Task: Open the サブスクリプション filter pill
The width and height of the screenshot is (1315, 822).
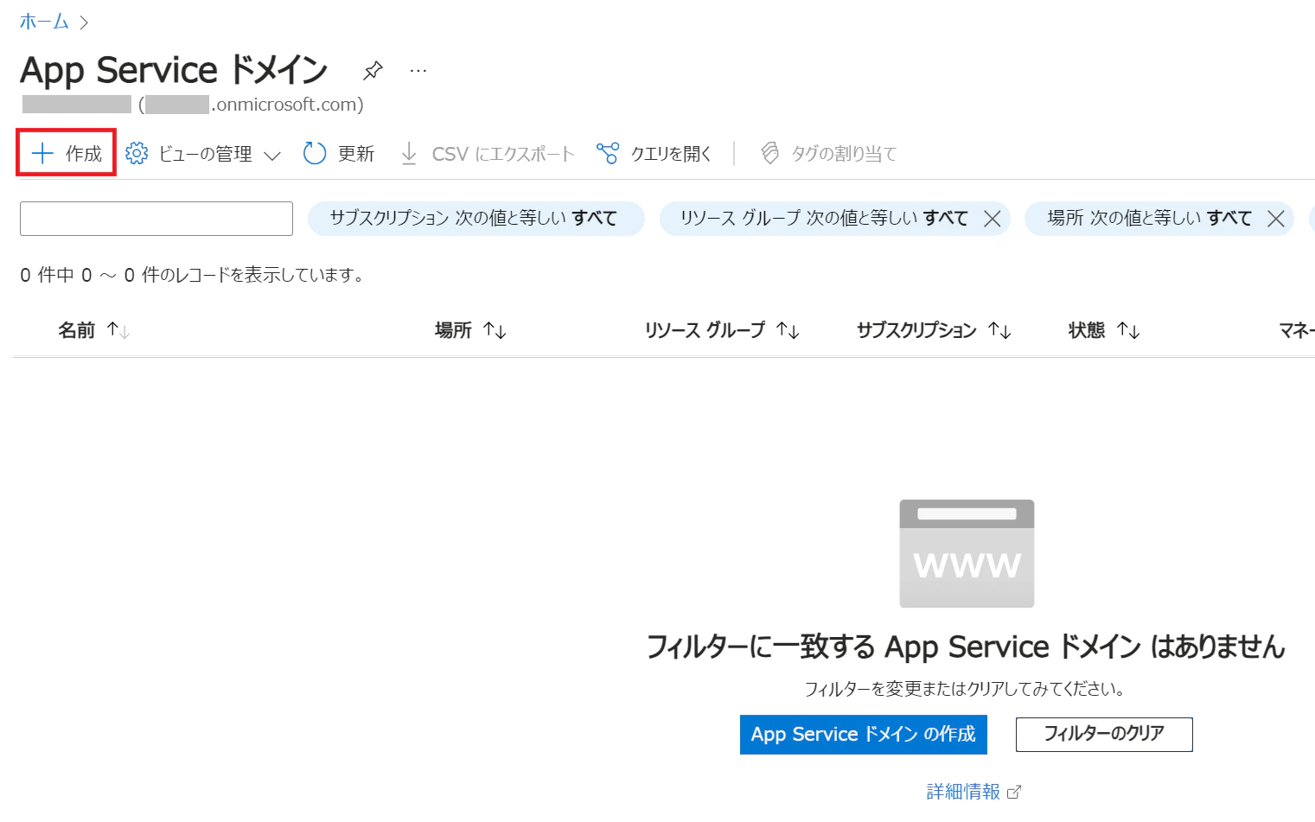Action: [x=476, y=219]
